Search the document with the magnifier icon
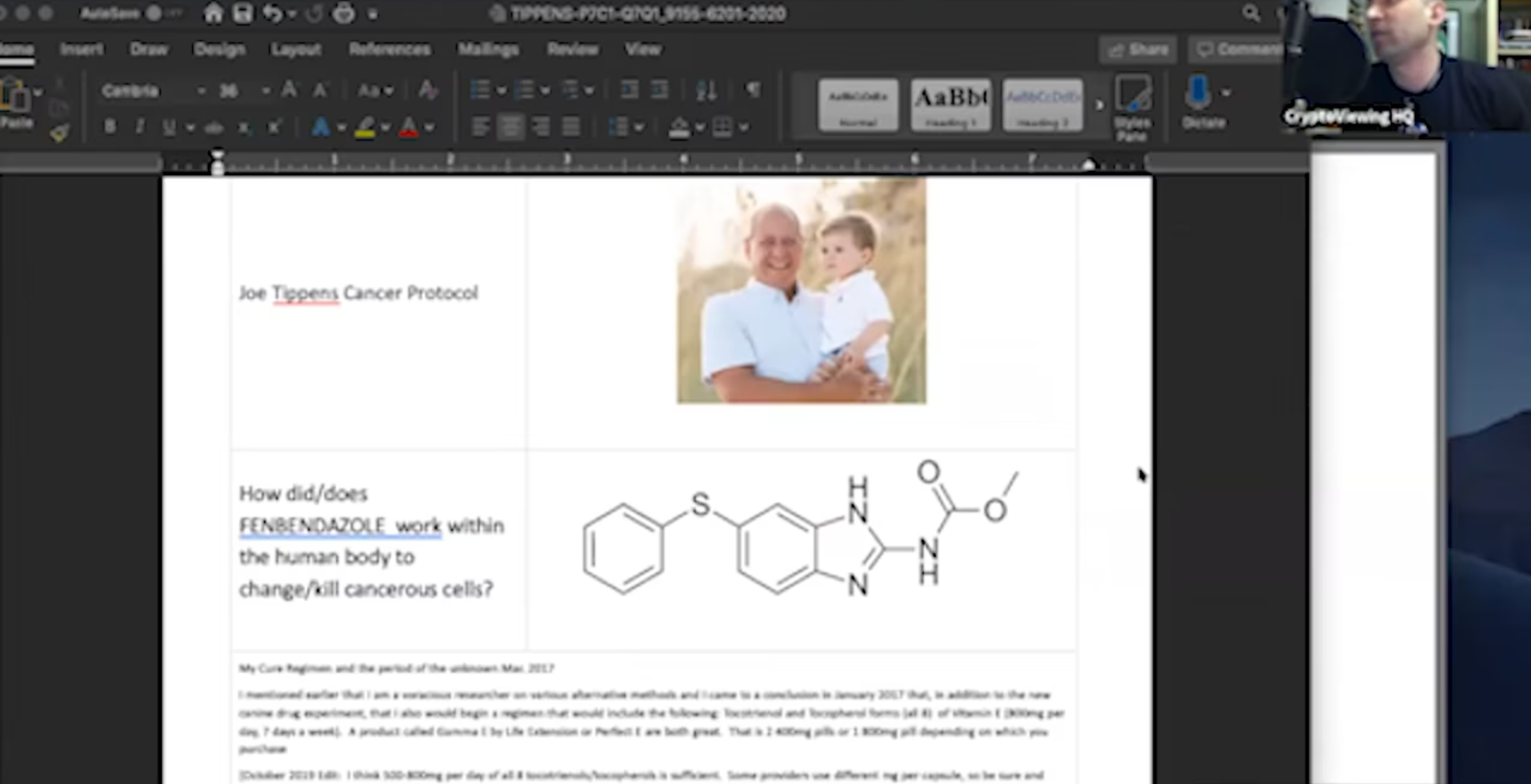1531x784 pixels. pyautogui.click(x=1251, y=14)
